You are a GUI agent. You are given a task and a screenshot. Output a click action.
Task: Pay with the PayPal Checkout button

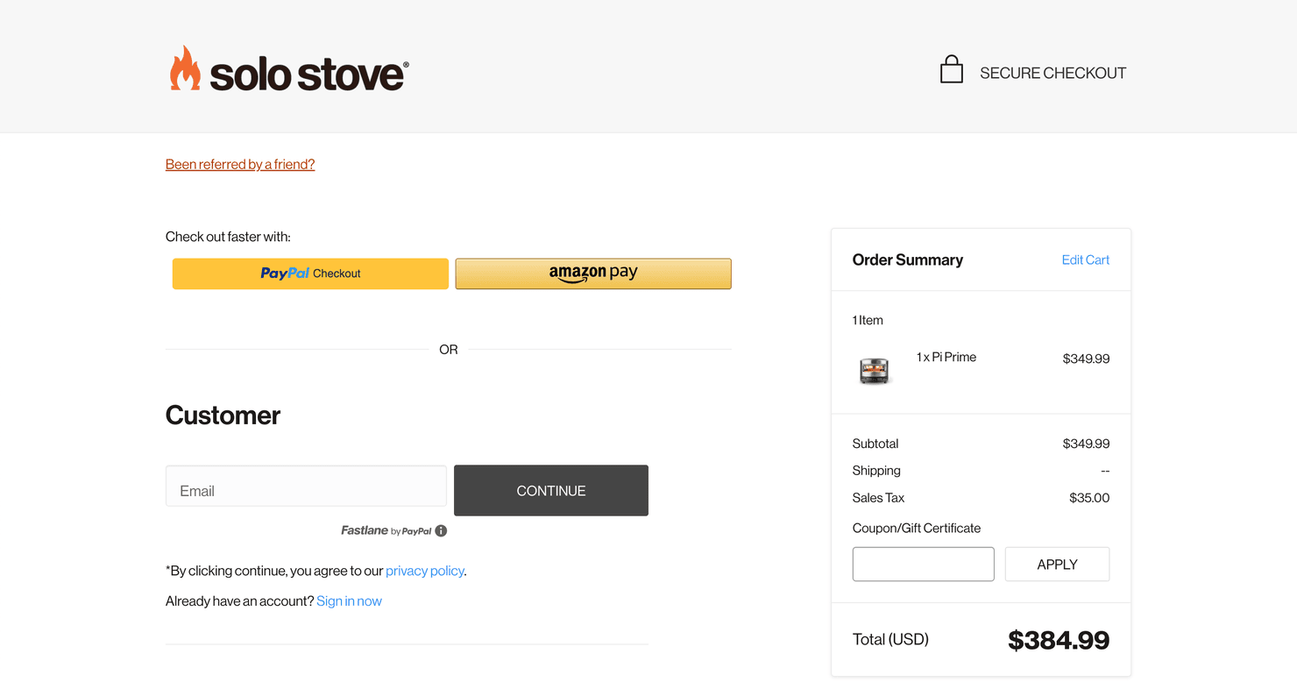tap(310, 274)
